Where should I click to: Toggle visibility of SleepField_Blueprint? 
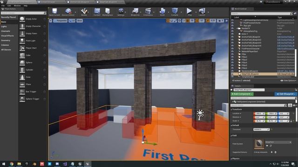[232, 74]
